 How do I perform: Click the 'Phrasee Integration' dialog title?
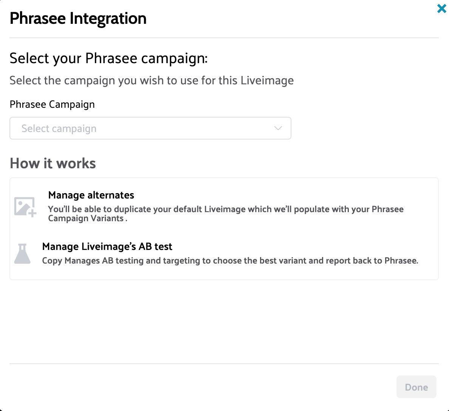(x=78, y=19)
